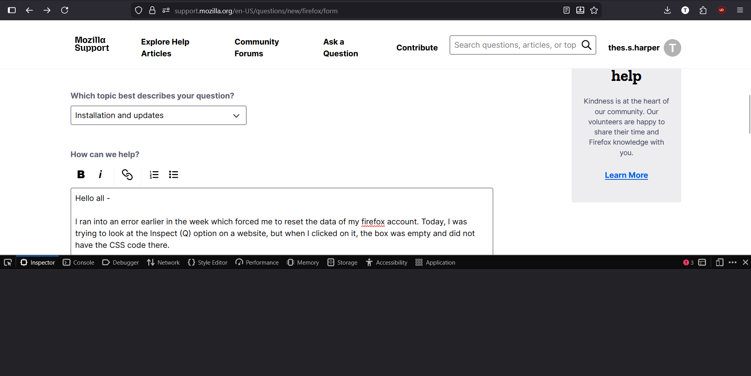Click the 'How can we help?' label
Viewport: 751px width, 376px height.
point(105,154)
